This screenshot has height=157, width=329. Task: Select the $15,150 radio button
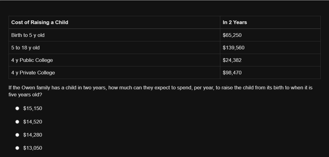click(x=17, y=109)
